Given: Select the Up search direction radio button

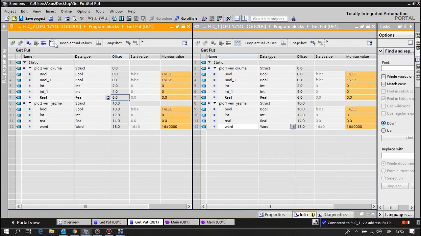Looking at the screenshot, I should click(x=384, y=130).
